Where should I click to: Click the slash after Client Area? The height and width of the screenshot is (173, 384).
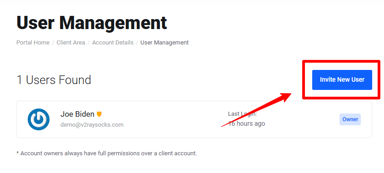[89, 43]
